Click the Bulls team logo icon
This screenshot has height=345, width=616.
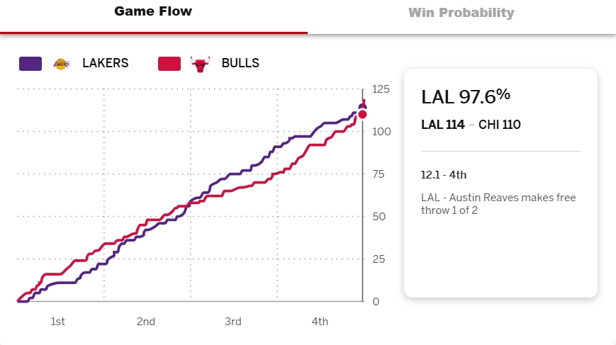(x=201, y=63)
